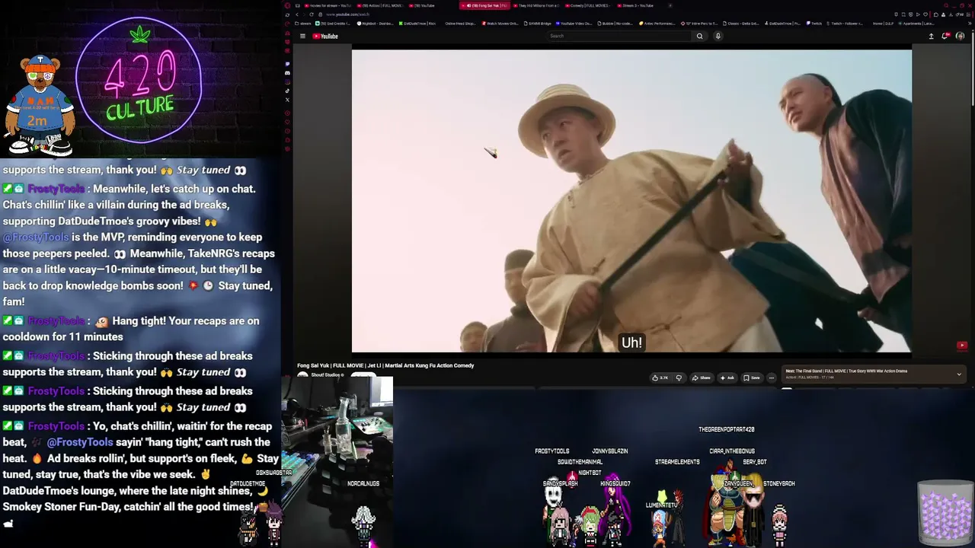
Task: Select the active 'Fong Sai Yuk' tab
Action: [x=484, y=5]
